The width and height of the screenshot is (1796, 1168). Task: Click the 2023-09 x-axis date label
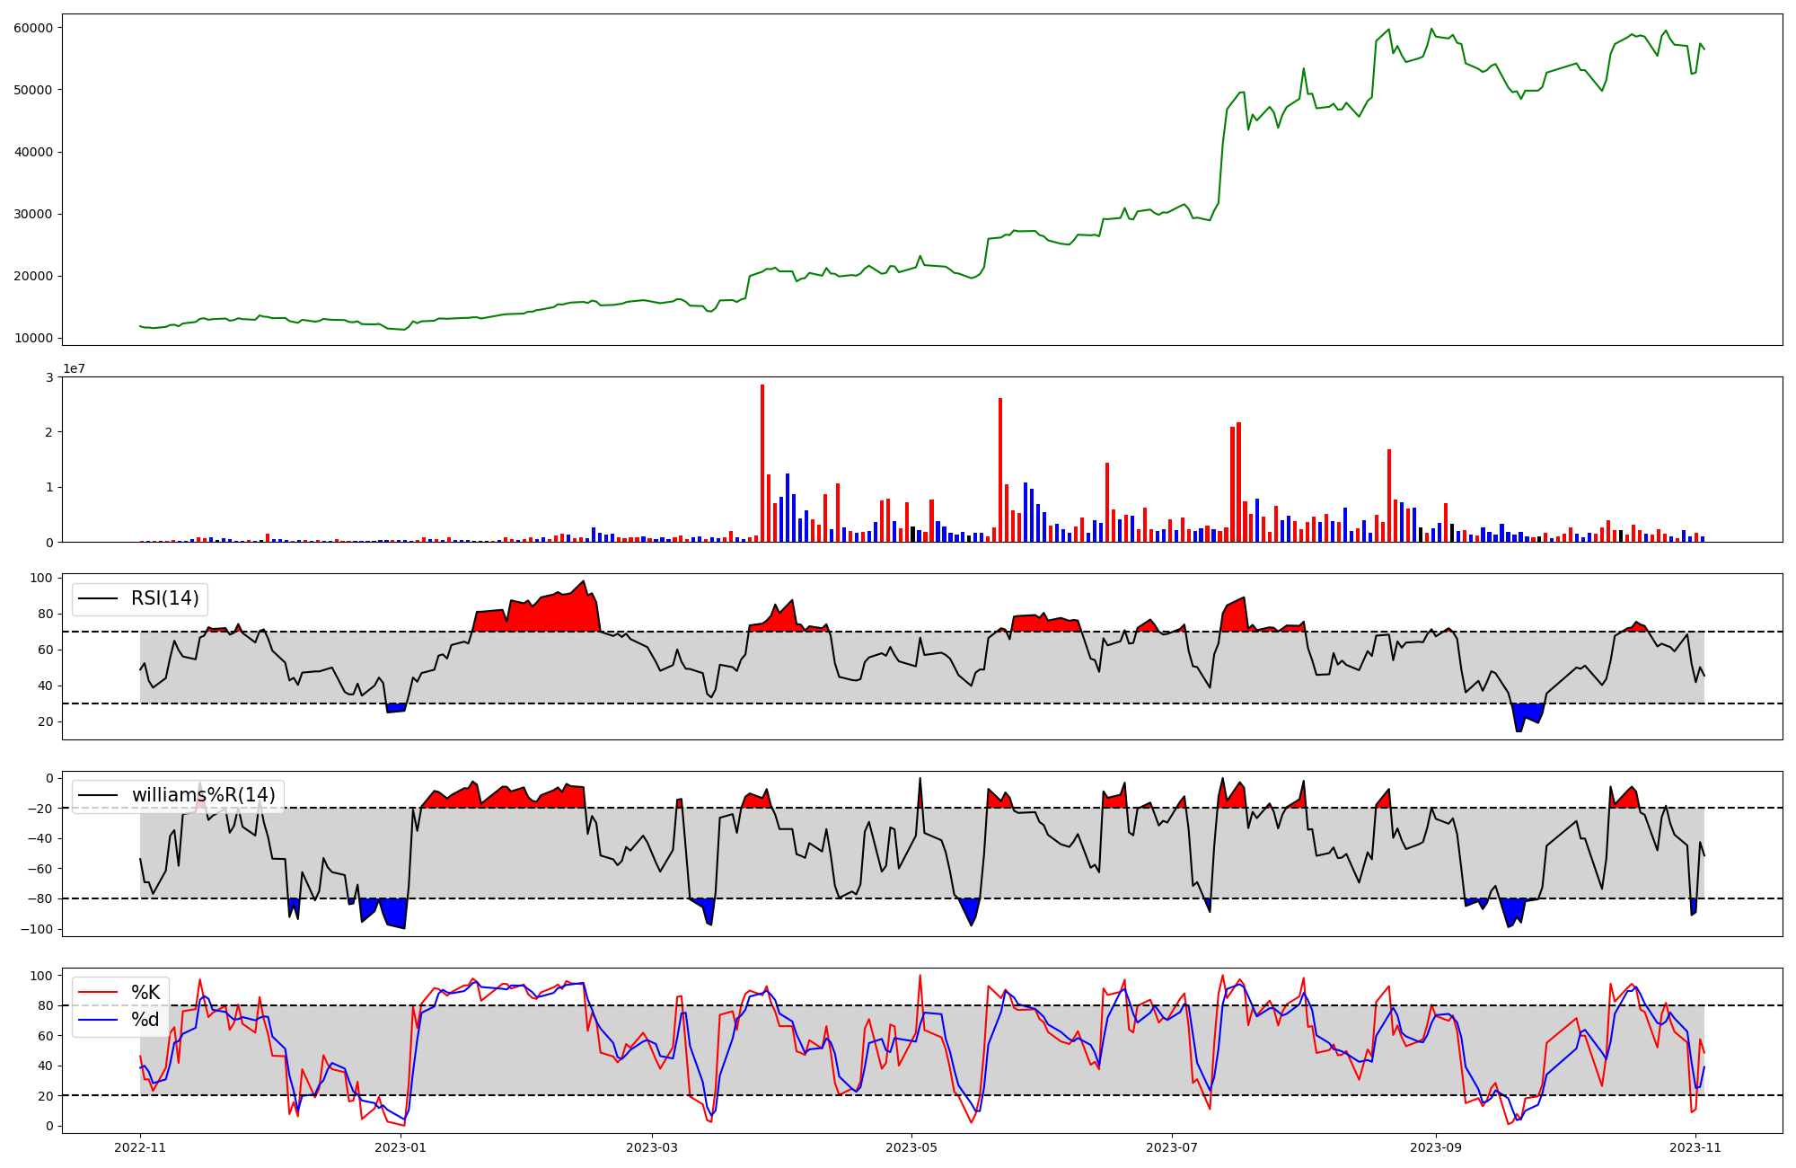coord(1435,1147)
